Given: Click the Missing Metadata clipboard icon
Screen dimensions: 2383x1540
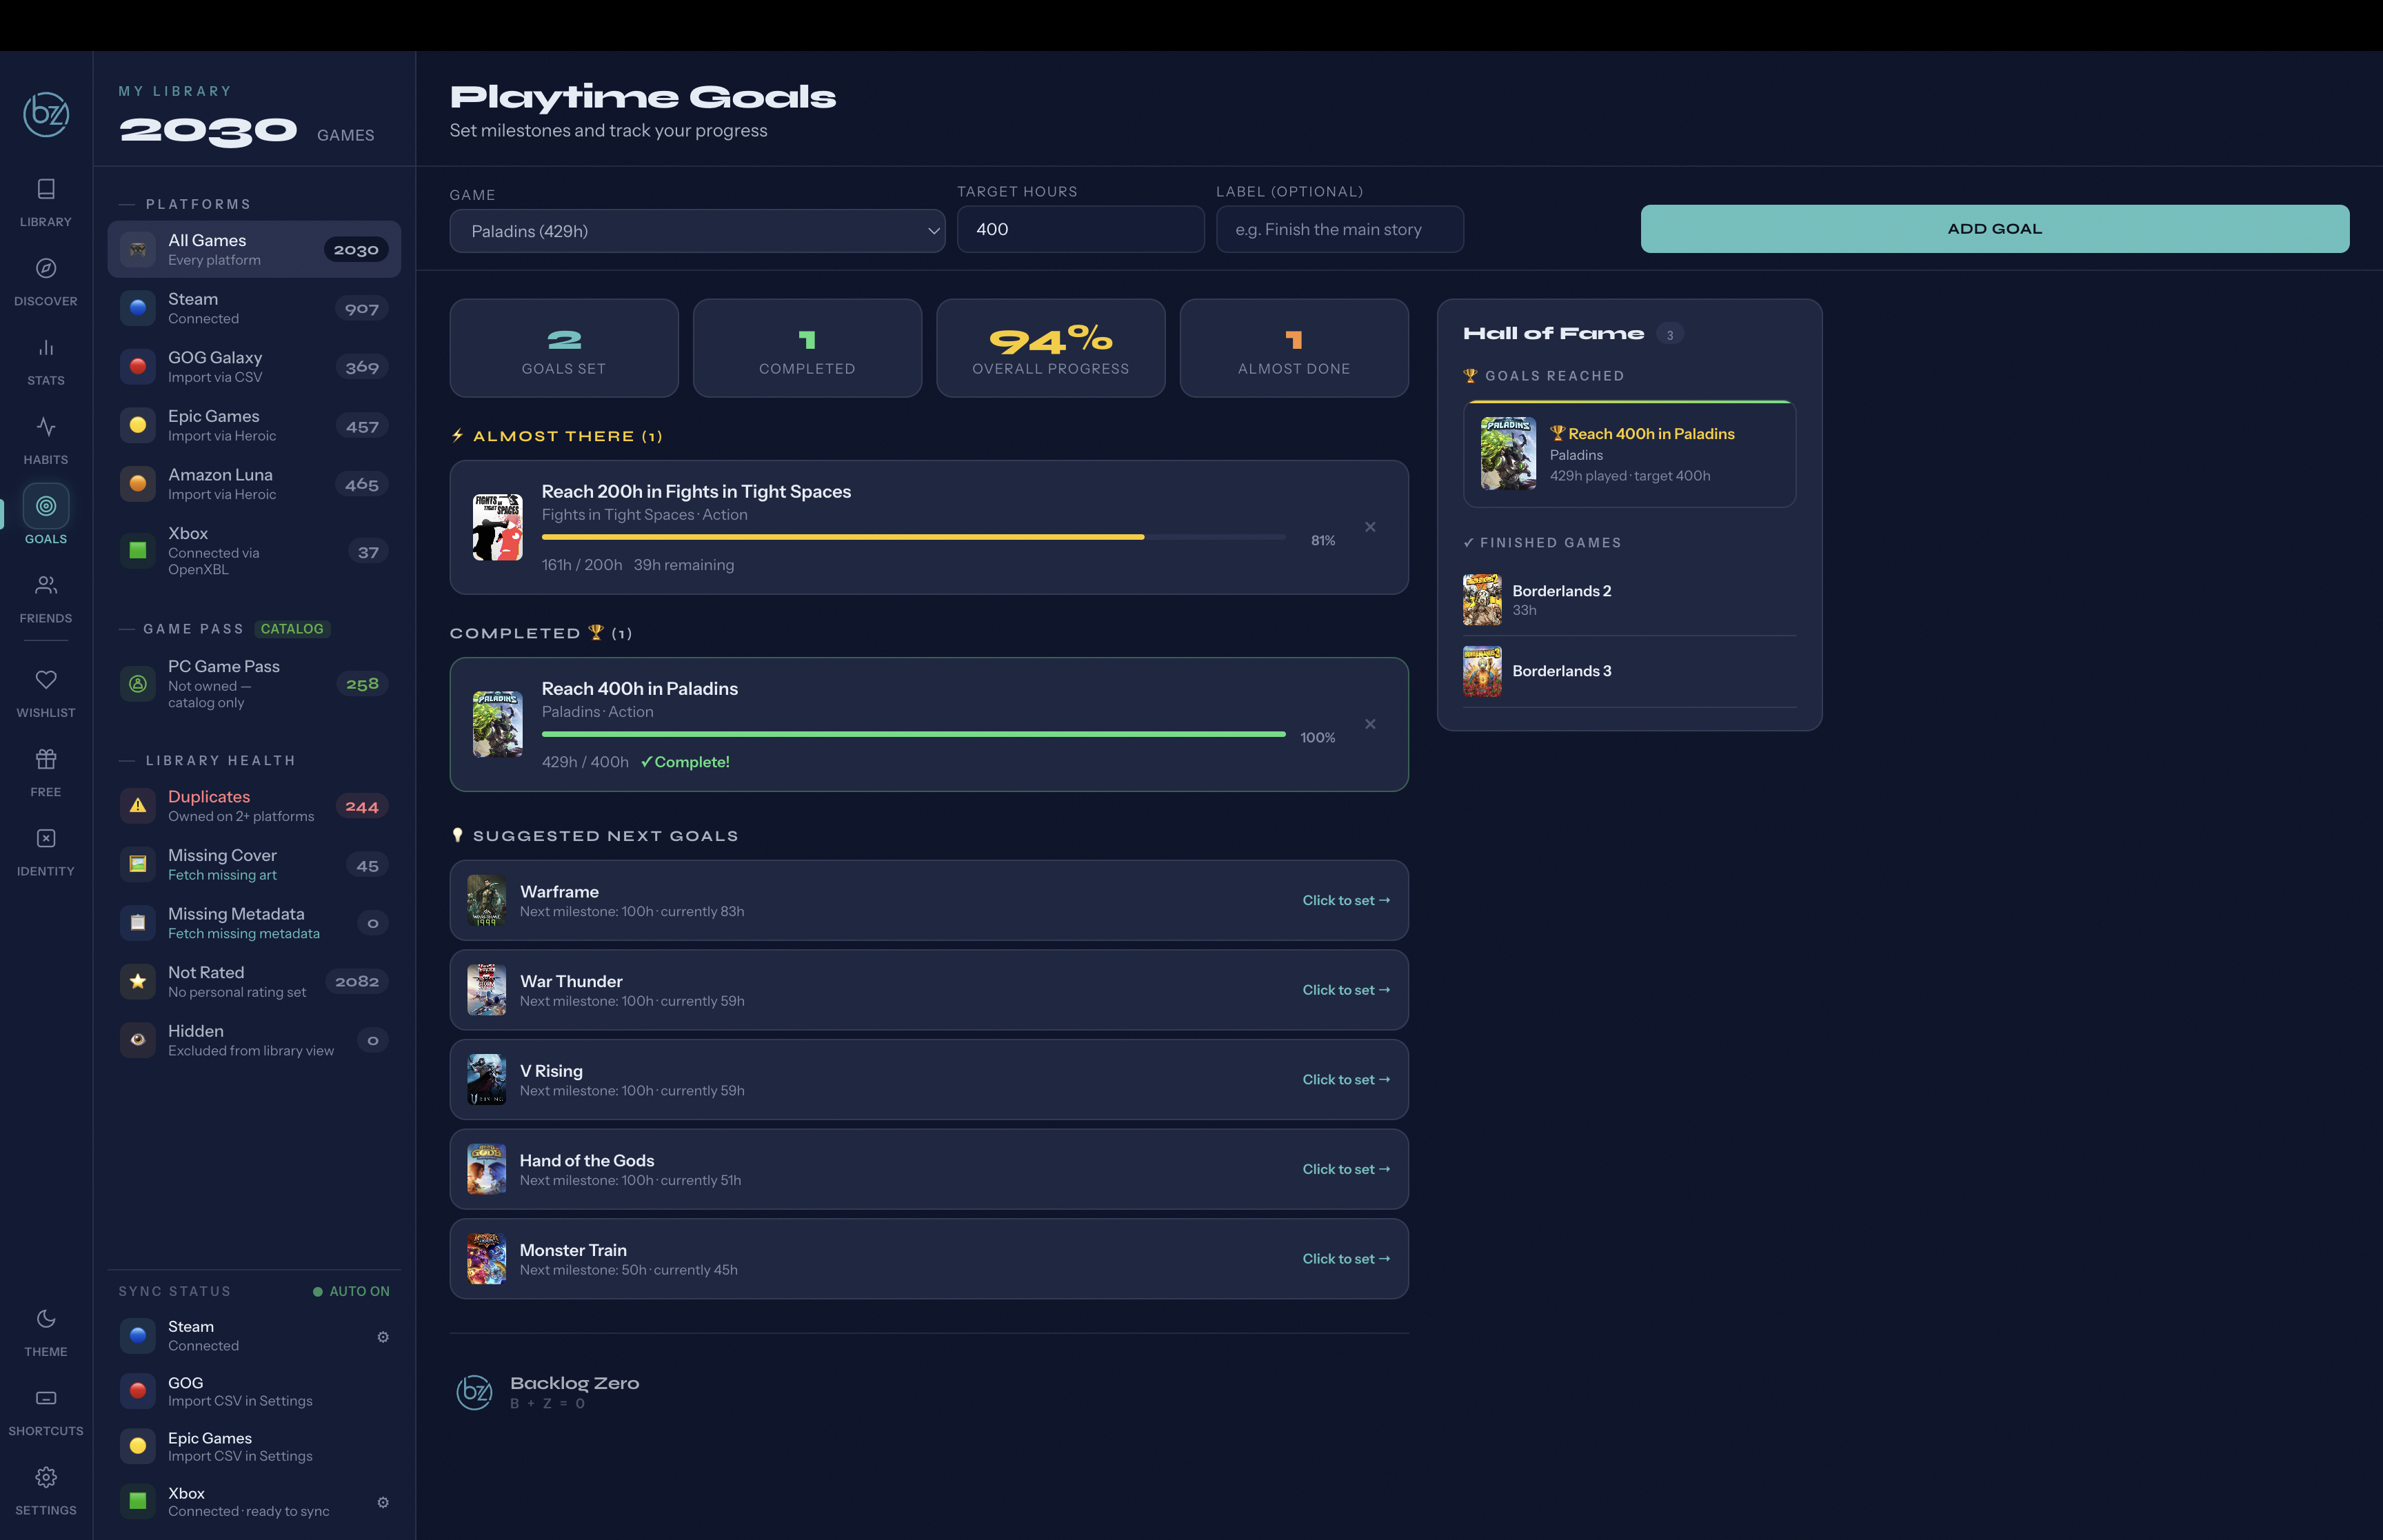Looking at the screenshot, I should coord(138,923).
